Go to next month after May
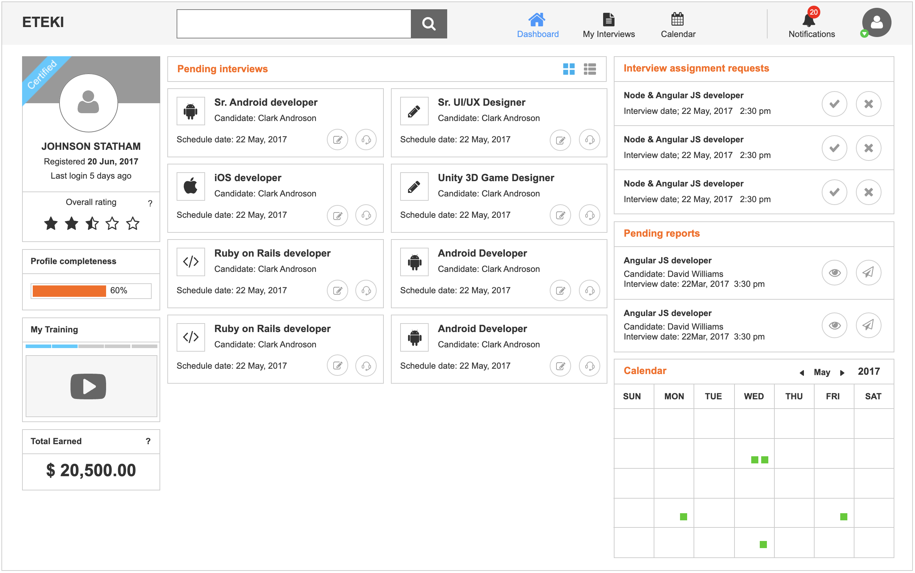Viewport: 915px width, 573px height. pyautogui.click(x=842, y=373)
